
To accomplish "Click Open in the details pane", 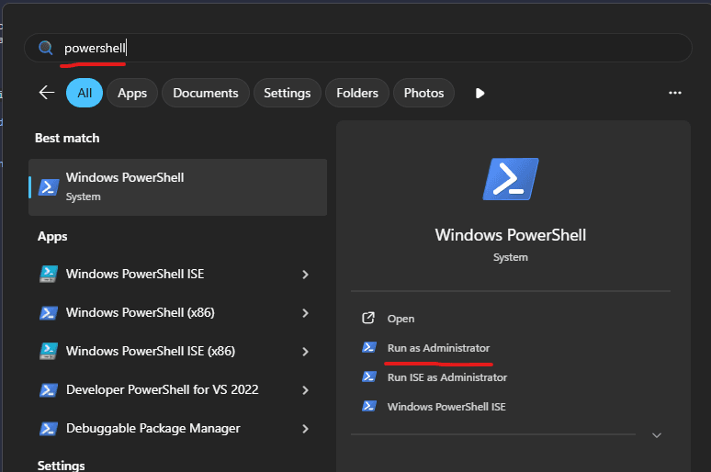I will 401,319.
